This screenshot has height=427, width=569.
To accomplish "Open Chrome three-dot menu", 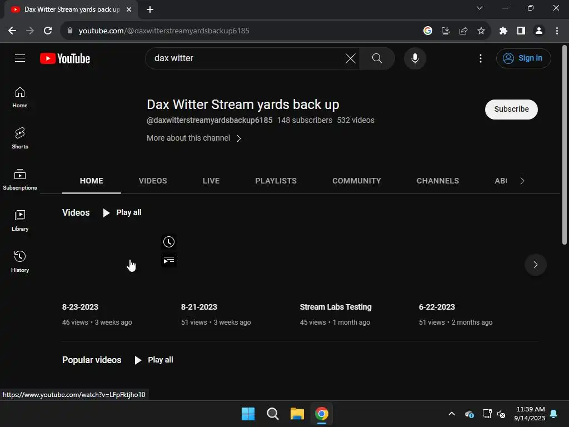I will (557, 31).
